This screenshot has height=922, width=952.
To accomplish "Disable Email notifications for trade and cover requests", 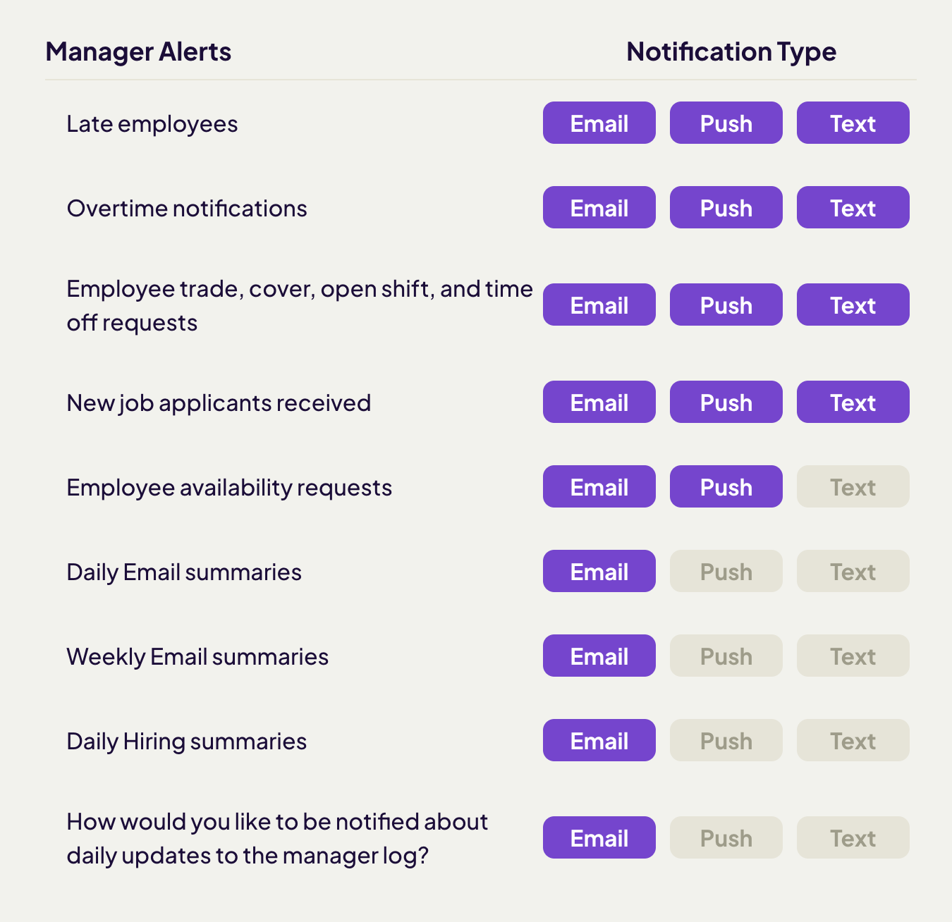I will click(599, 305).
